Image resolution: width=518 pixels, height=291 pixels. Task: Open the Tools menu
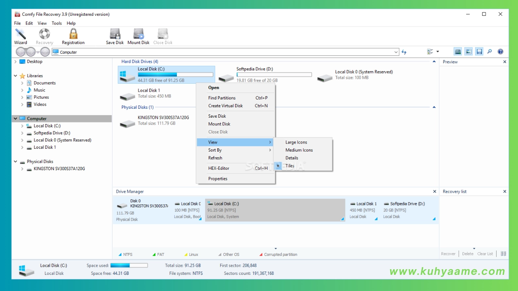point(57,23)
